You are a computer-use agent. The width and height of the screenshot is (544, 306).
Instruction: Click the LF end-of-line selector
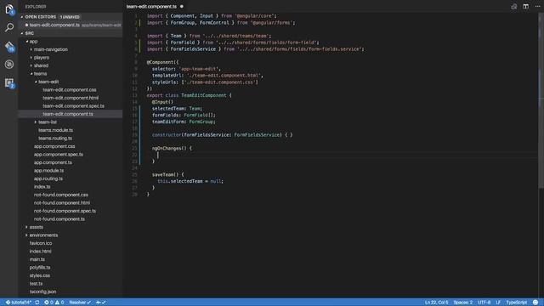tap(498, 303)
